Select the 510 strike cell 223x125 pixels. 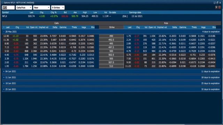point(111,66)
